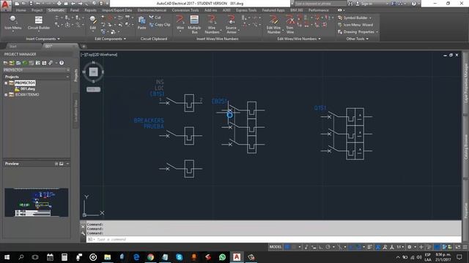This screenshot has height=263, width=469.
Task: Click the Copy Clip button
Action: coord(160,25)
